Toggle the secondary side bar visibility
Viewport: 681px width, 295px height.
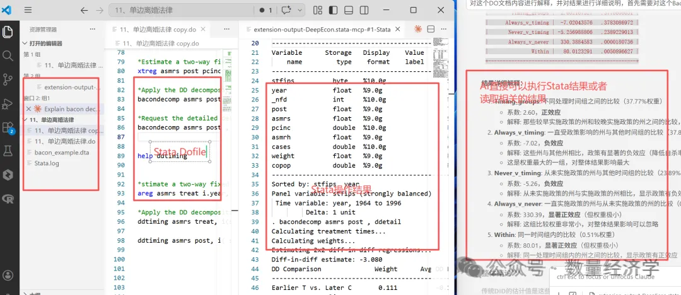tap(364, 10)
